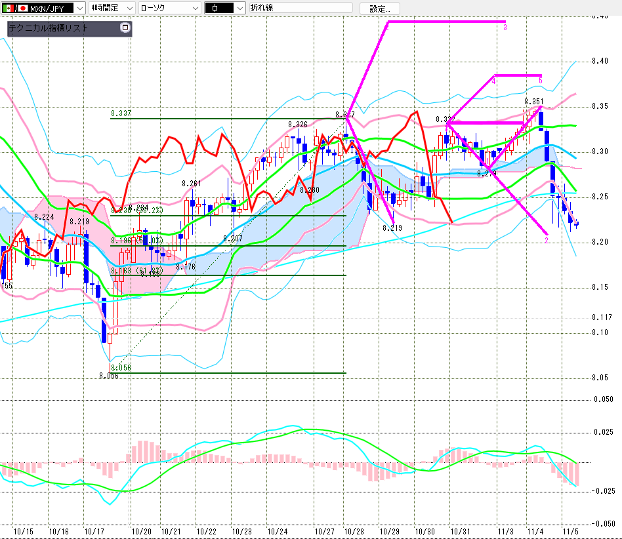
Task: Maximize the テクニカル指標リスト panel via its square icon
Action: [125, 28]
